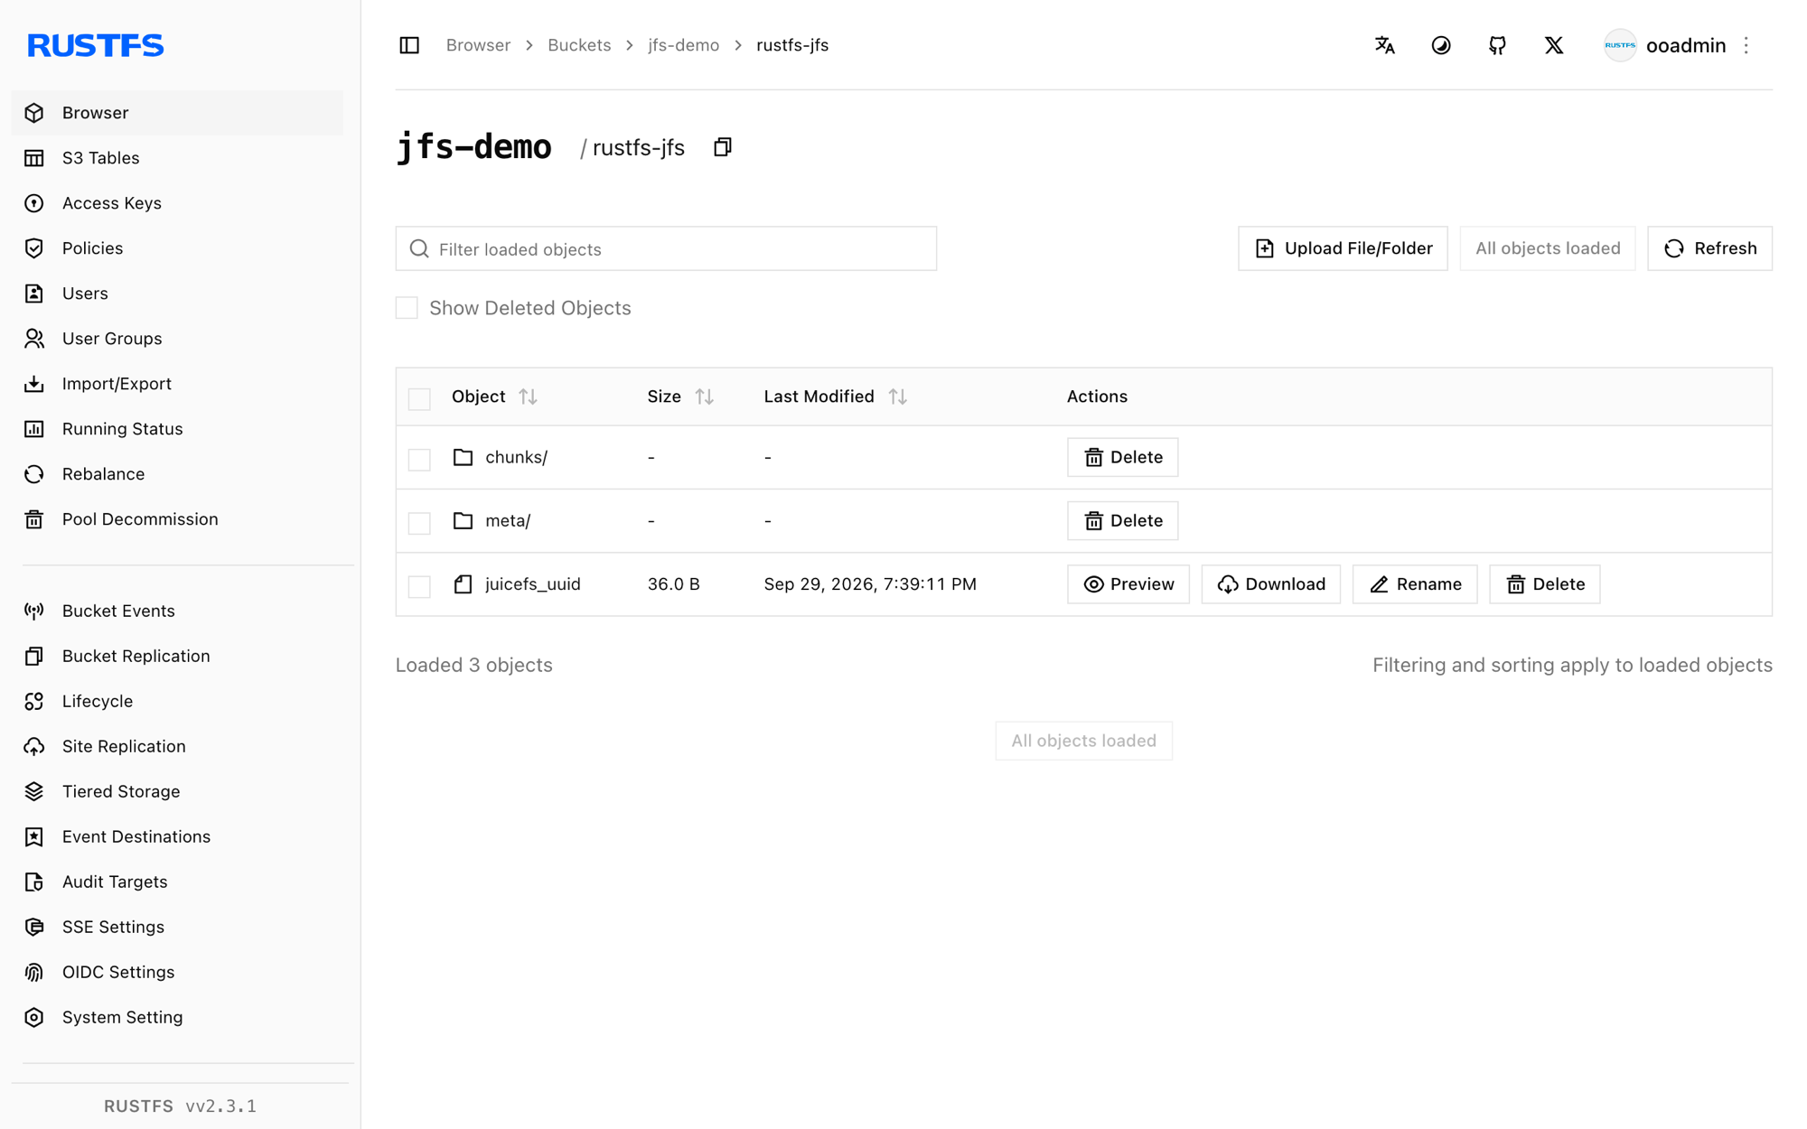Click the System Setting gear icon
Viewport: 1807px width, 1129px height.
(34, 1018)
